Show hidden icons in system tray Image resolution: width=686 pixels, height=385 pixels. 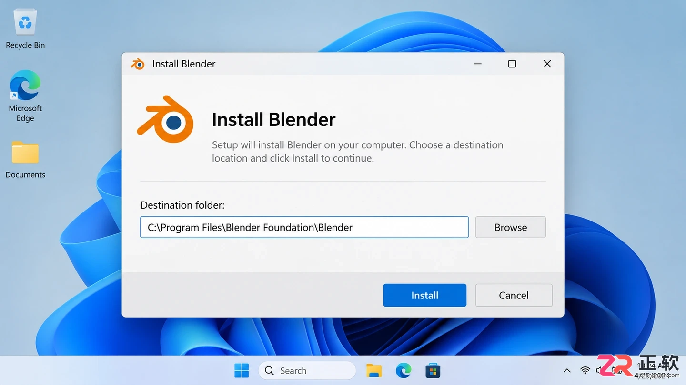tap(567, 371)
